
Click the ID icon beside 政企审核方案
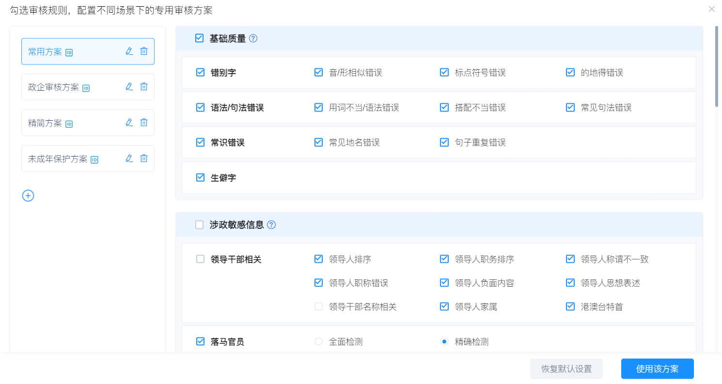pyautogui.click(x=86, y=88)
